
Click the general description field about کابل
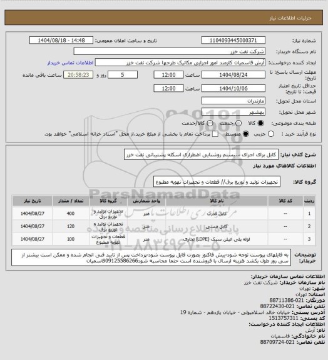coord(202,154)
